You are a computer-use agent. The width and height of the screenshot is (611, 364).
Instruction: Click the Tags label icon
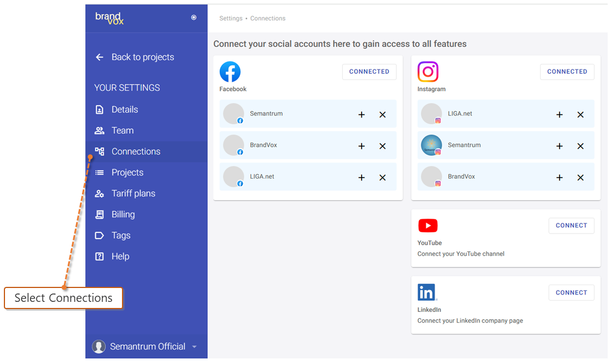tap(99, 236)
